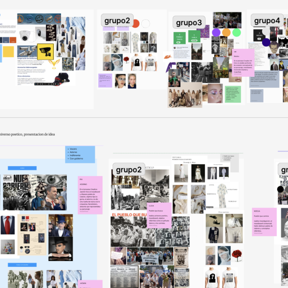Screen dimensions: 288x288
Task: Click the Accesorios Sobrecargados heading
Action: [x=27, y=67]
